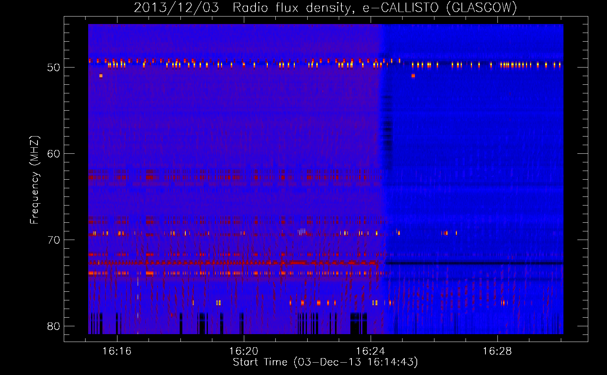The height and width of the screenshot is (375, 607).
Task: Click the 60 frequency tick label
Action: (54, 154)
